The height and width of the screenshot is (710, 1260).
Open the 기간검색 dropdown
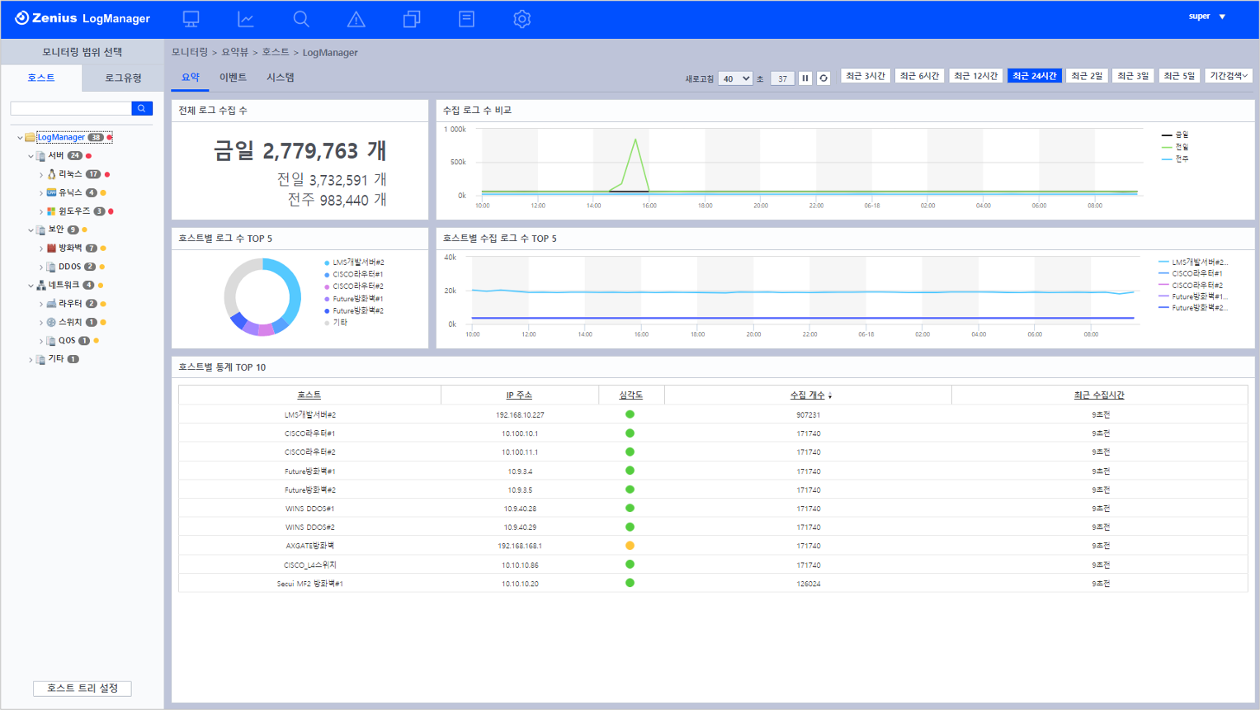(1229, 76)
